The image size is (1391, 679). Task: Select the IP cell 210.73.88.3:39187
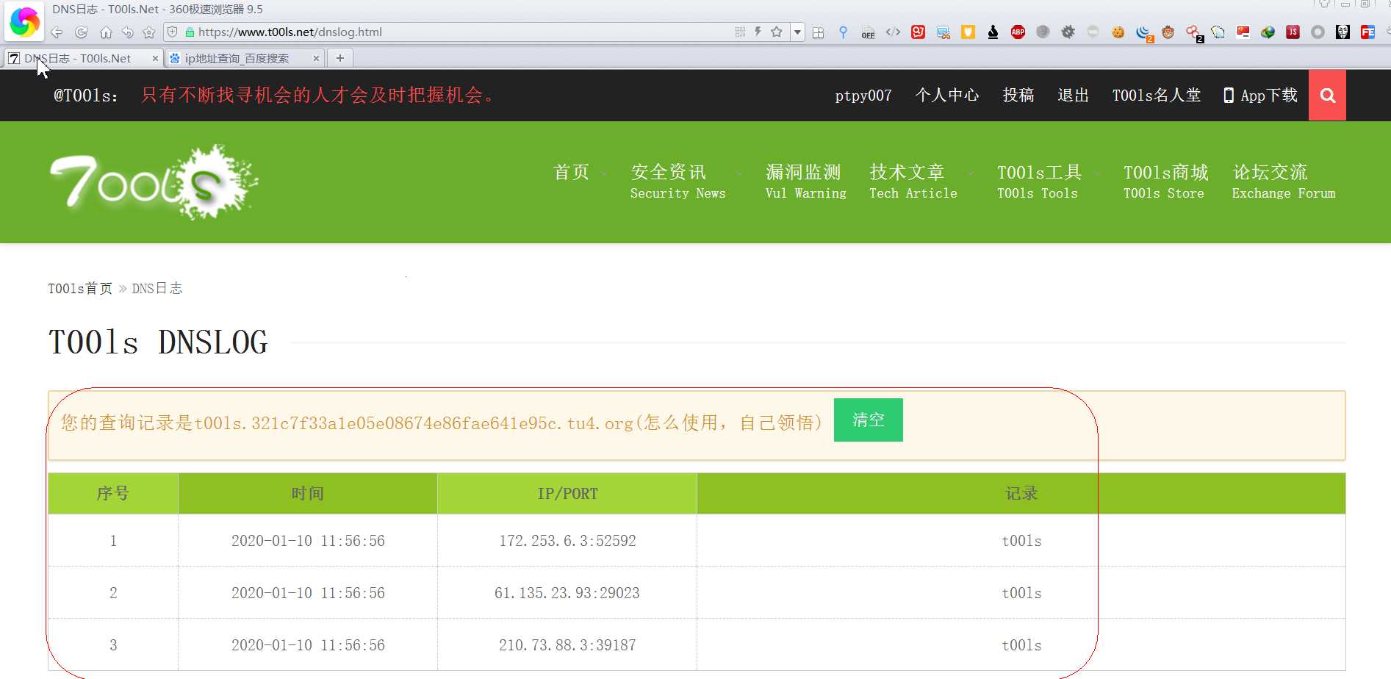(x=567, y=645)
